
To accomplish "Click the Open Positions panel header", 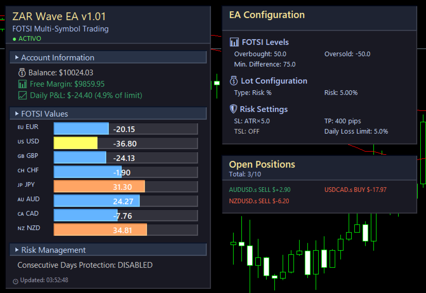I will pos(262,164).
